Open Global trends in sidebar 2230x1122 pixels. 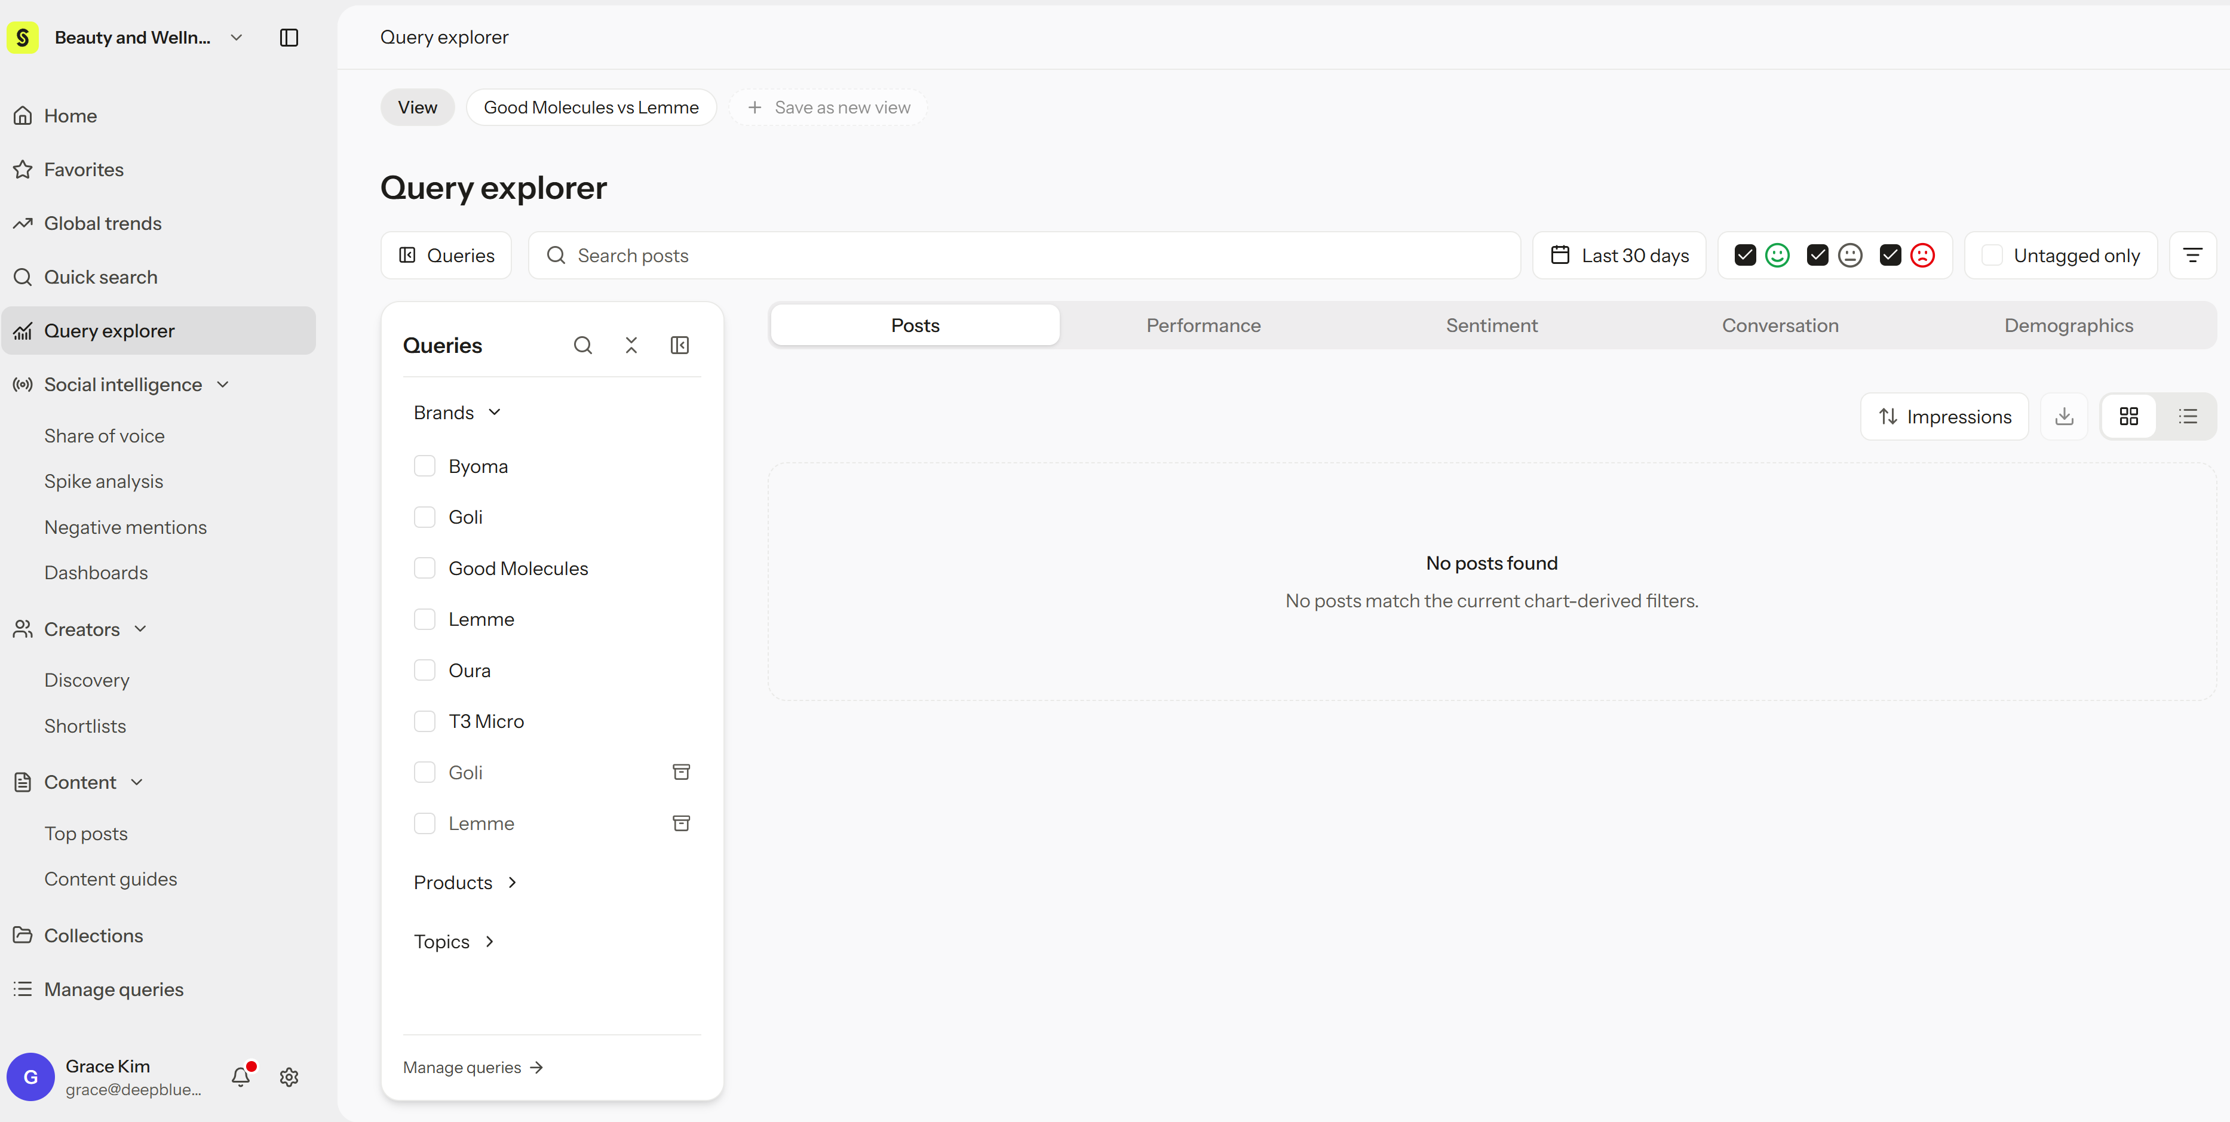point(158,223)
